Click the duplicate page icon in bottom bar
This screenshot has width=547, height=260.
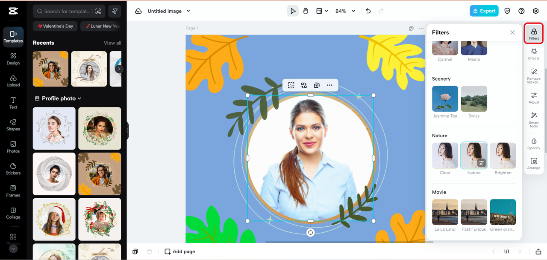click(135, 251)
